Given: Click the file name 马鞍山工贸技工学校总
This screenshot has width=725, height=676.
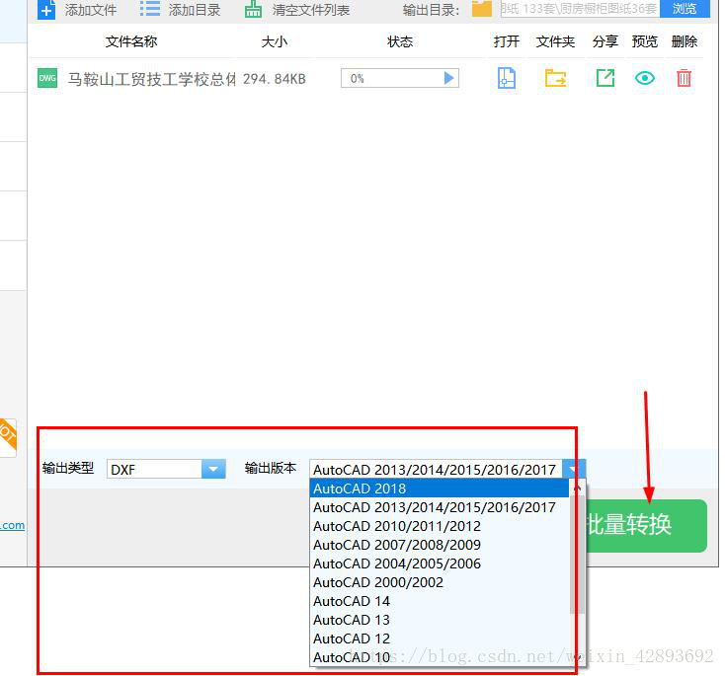Looking at the screenshot, I should (152, 79).
